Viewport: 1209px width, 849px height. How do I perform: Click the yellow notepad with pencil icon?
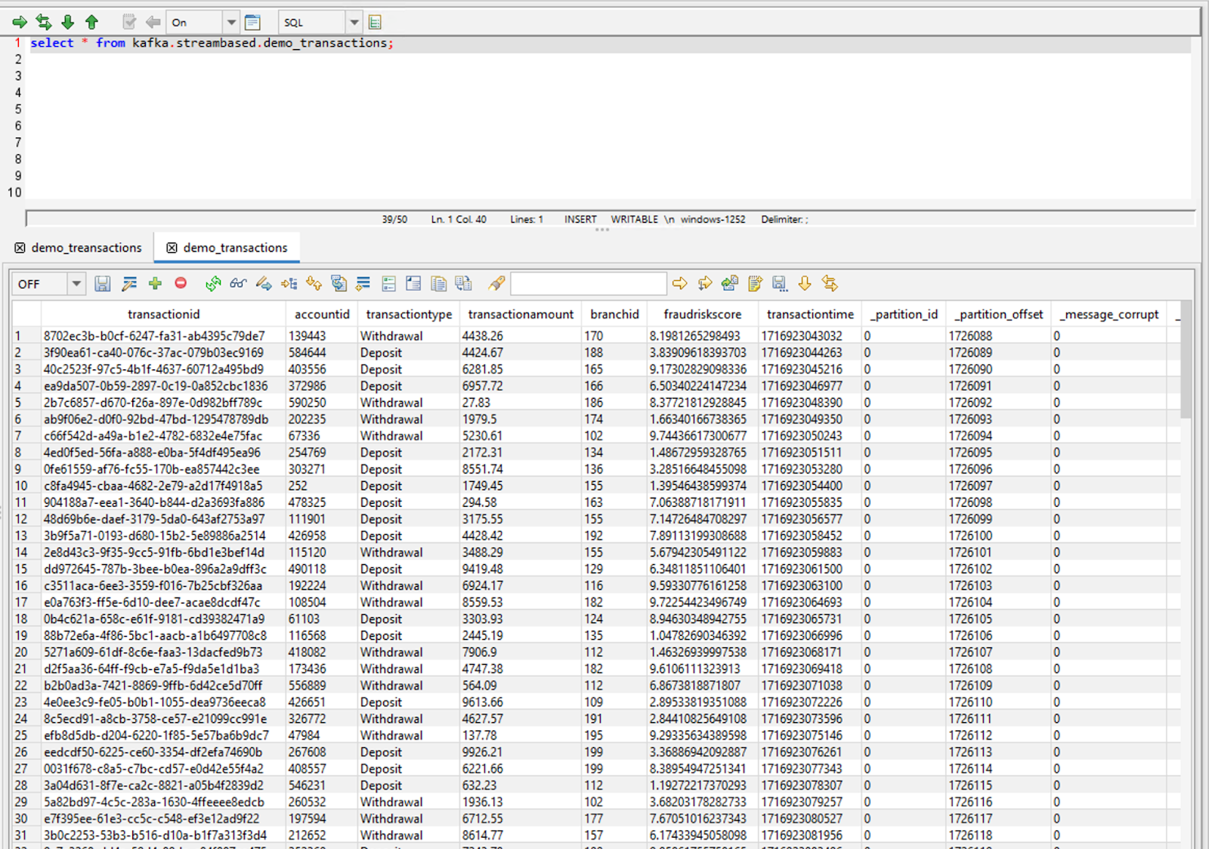tap(755, 283)
